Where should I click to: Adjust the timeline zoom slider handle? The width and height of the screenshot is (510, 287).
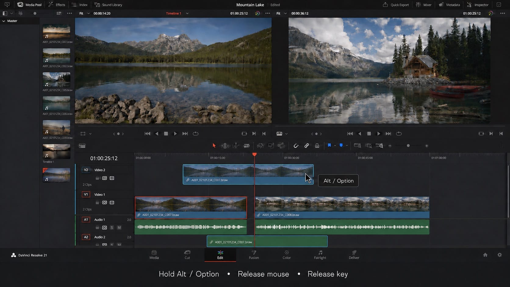408,146
